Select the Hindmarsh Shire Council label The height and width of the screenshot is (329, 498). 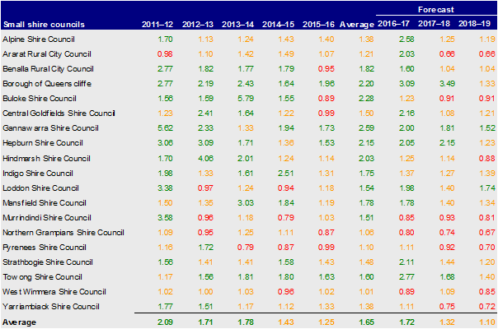pos(47,159)
